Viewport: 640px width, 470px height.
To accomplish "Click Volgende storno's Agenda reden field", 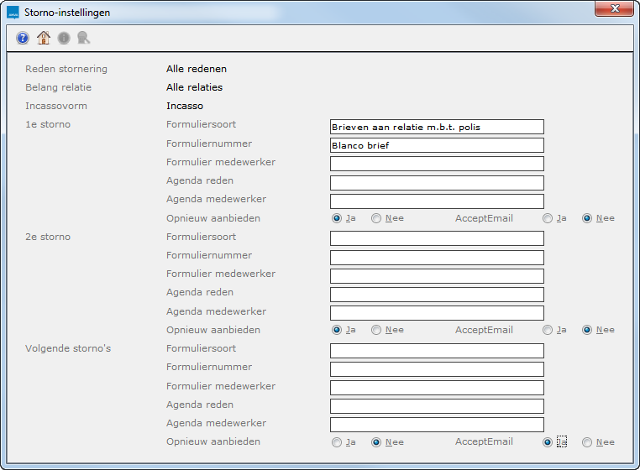I will tap(437, 406).
